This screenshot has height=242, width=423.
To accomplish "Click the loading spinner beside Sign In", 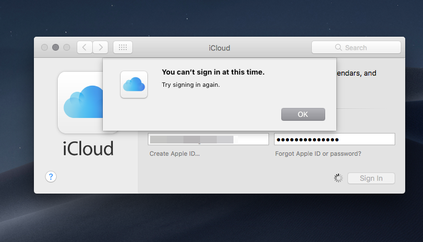I will pos(339,178).
